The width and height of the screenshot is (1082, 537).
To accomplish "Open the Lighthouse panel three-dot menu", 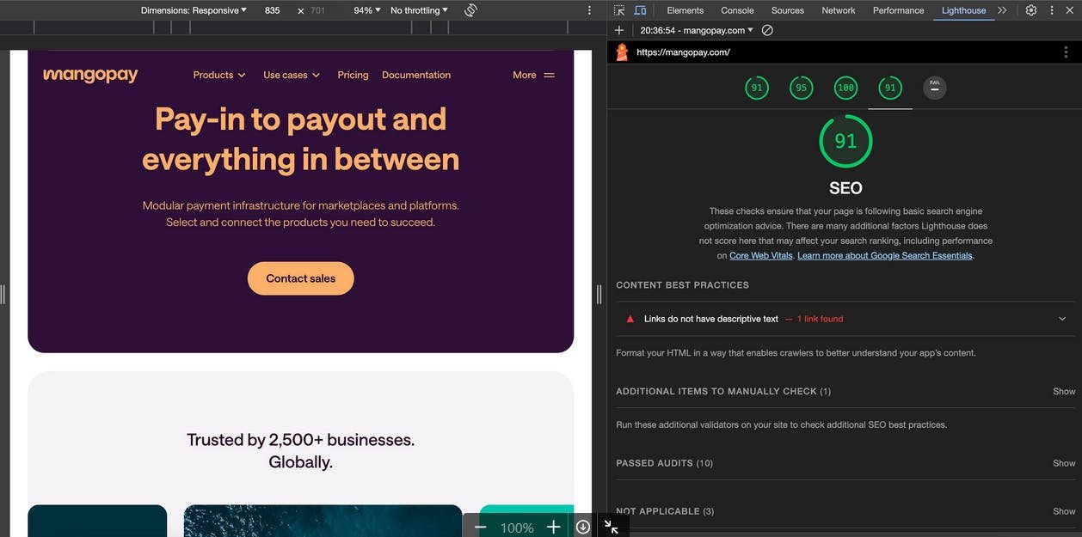I will [1065, 52].
